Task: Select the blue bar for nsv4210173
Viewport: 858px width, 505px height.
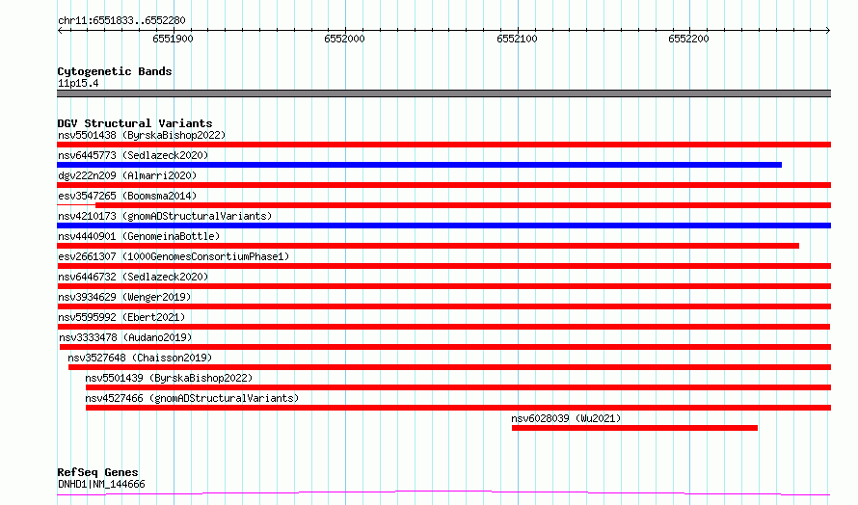Action: [x=443, y=226]
